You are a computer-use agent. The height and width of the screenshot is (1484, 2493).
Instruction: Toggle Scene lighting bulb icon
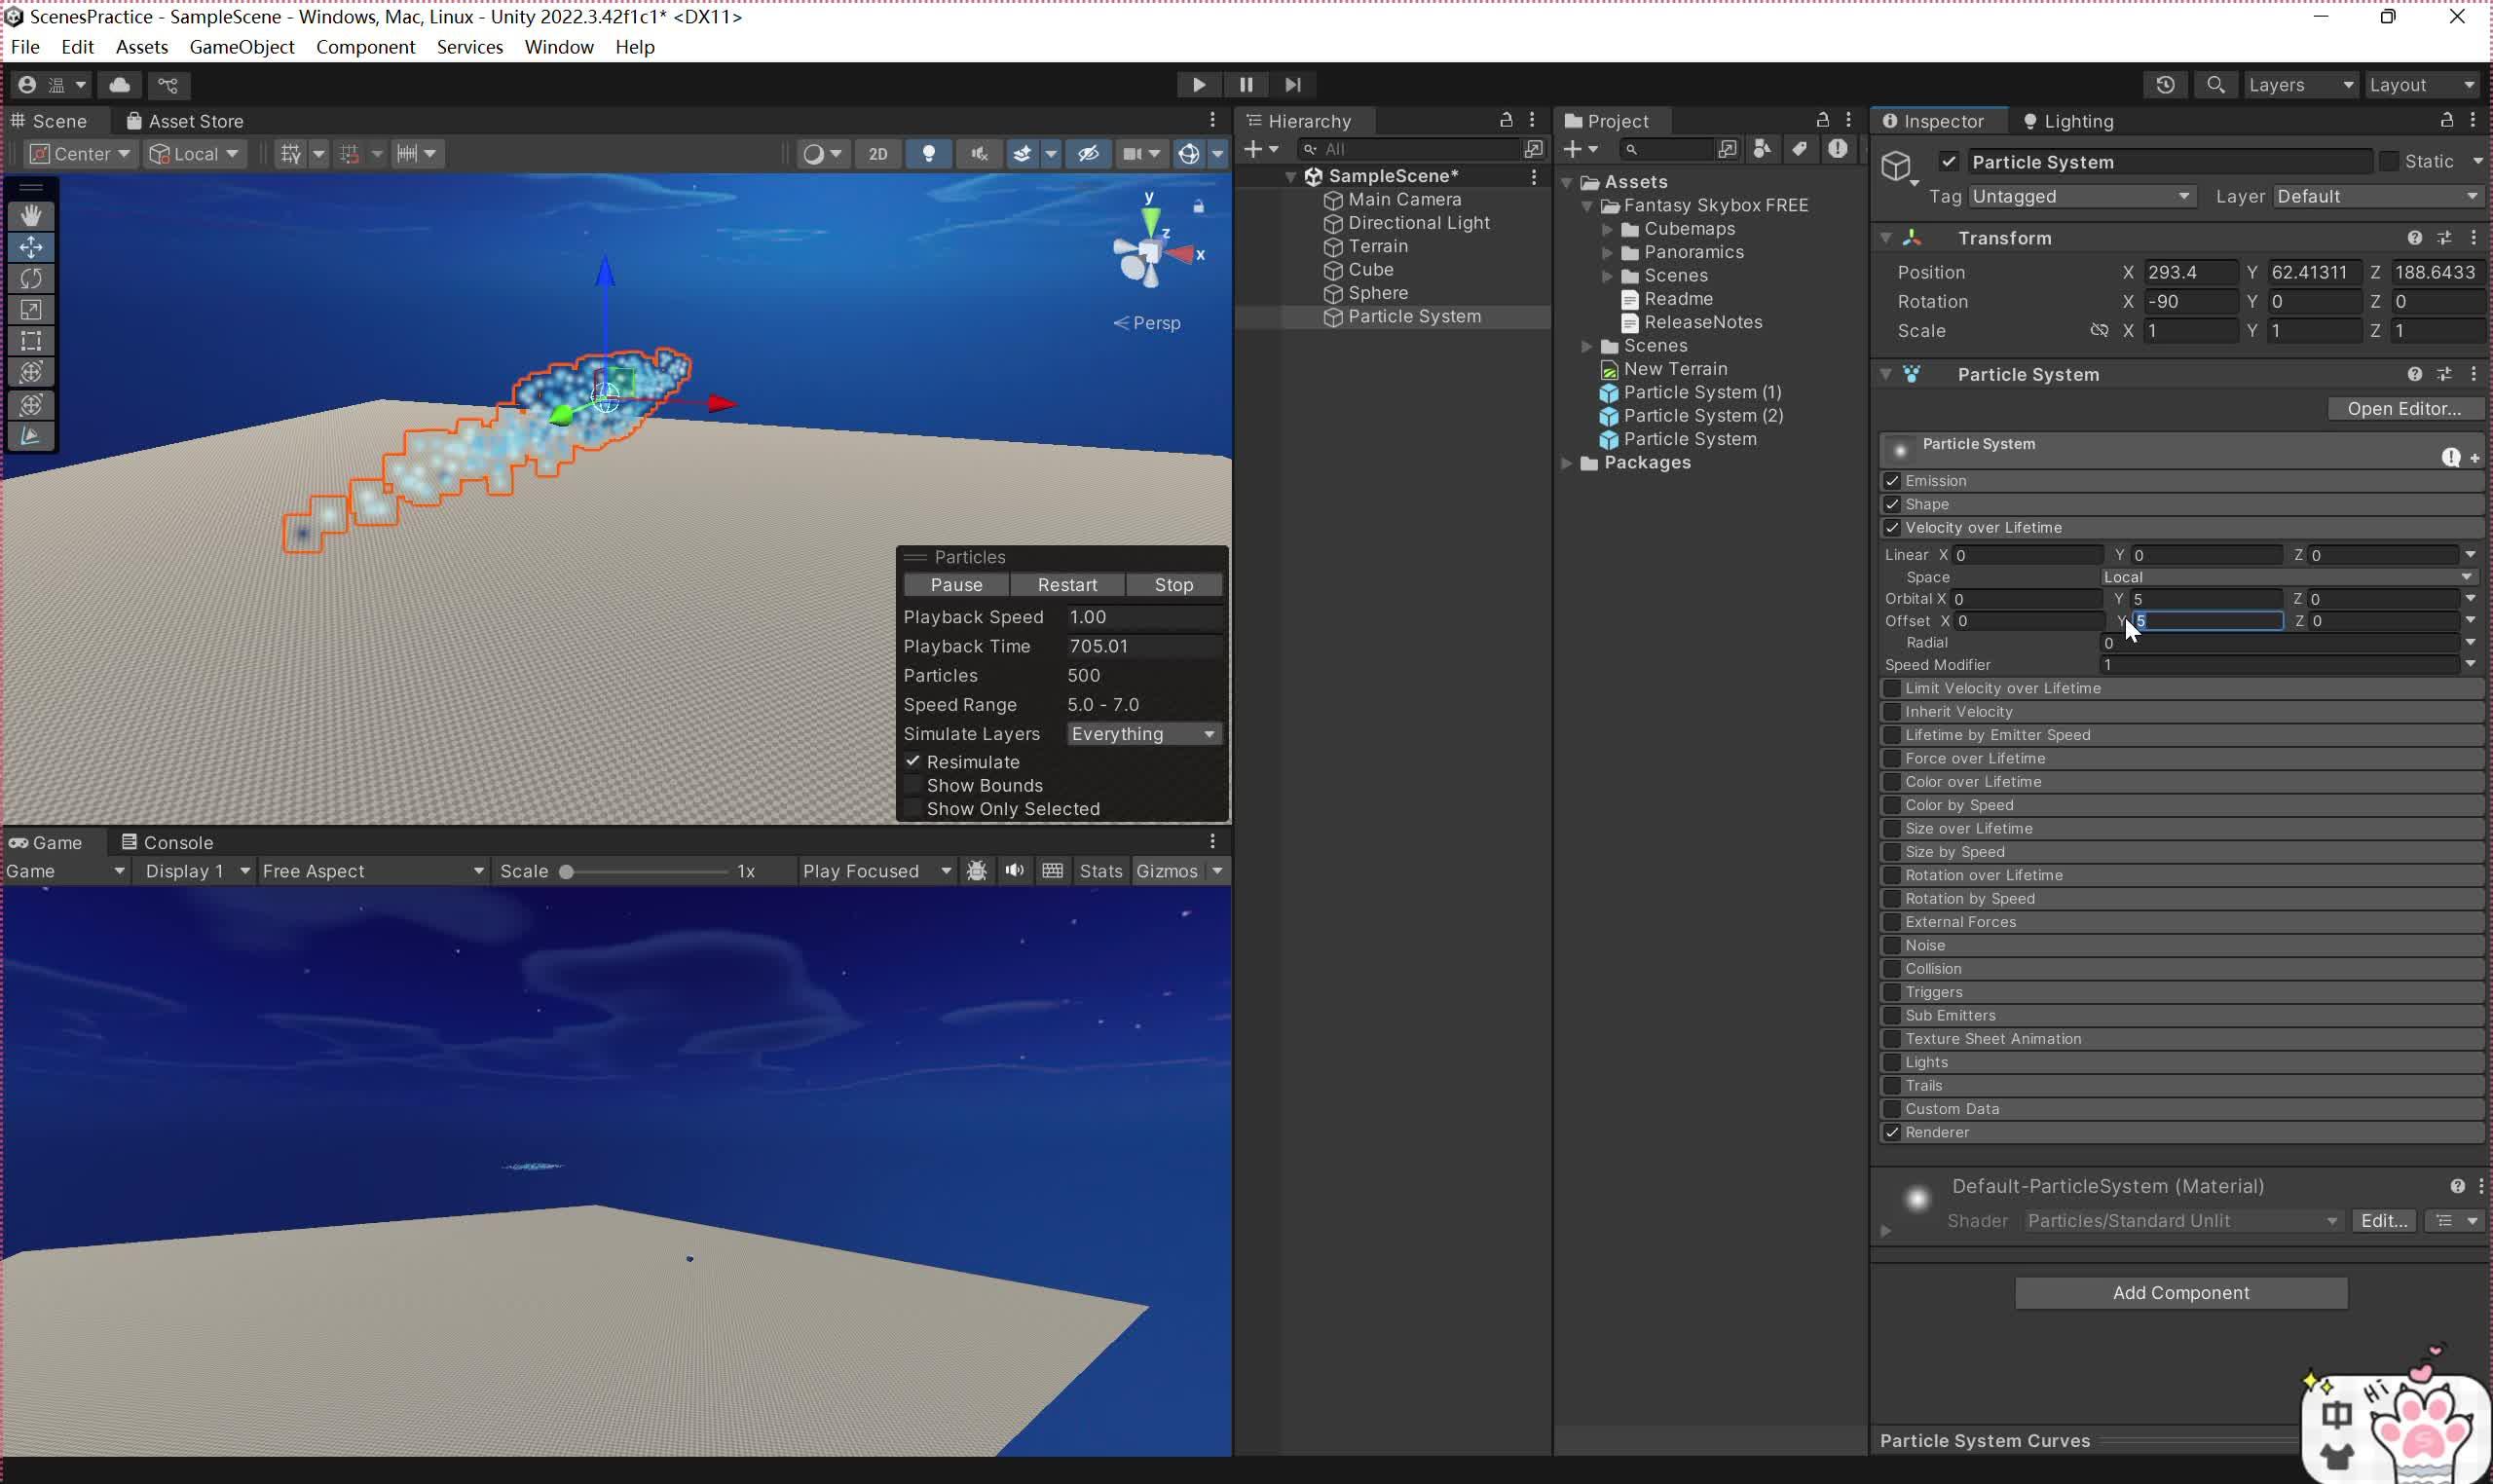click(928, 154)
